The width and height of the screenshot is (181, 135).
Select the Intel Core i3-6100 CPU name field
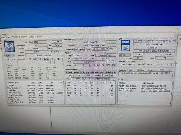coord(31,42)
